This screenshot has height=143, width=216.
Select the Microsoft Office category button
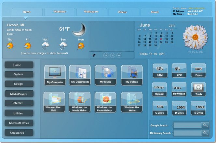click(19, 123)
